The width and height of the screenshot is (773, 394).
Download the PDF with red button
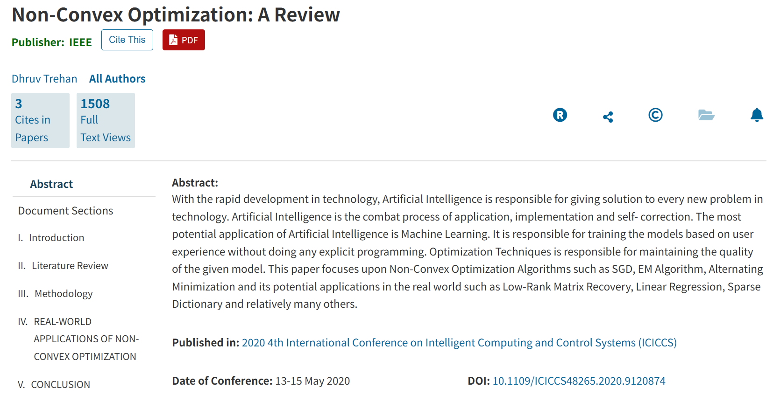184,40
